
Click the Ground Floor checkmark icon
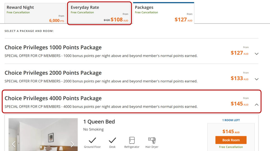point(92,140)
